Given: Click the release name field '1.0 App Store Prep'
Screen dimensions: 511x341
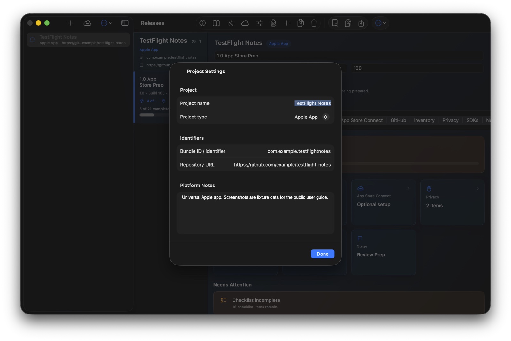Looking at the screenshot, I should coord(348,56).
